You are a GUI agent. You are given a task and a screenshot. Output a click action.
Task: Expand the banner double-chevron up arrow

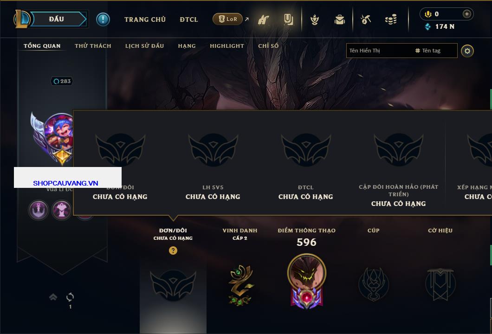tap(53, 297)
